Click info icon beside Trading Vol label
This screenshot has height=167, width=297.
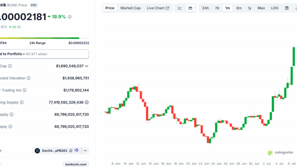[x=25, y=90]
